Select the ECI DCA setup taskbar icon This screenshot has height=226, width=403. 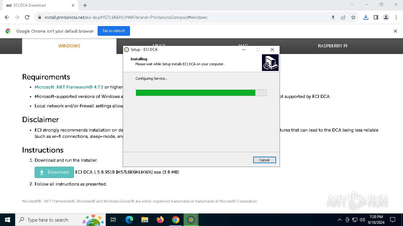point(191,220)
